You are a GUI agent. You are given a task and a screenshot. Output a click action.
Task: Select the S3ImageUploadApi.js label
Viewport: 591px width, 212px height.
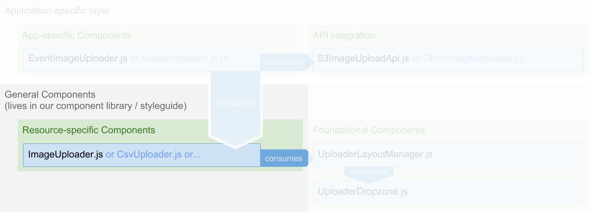tap(363, 58)
